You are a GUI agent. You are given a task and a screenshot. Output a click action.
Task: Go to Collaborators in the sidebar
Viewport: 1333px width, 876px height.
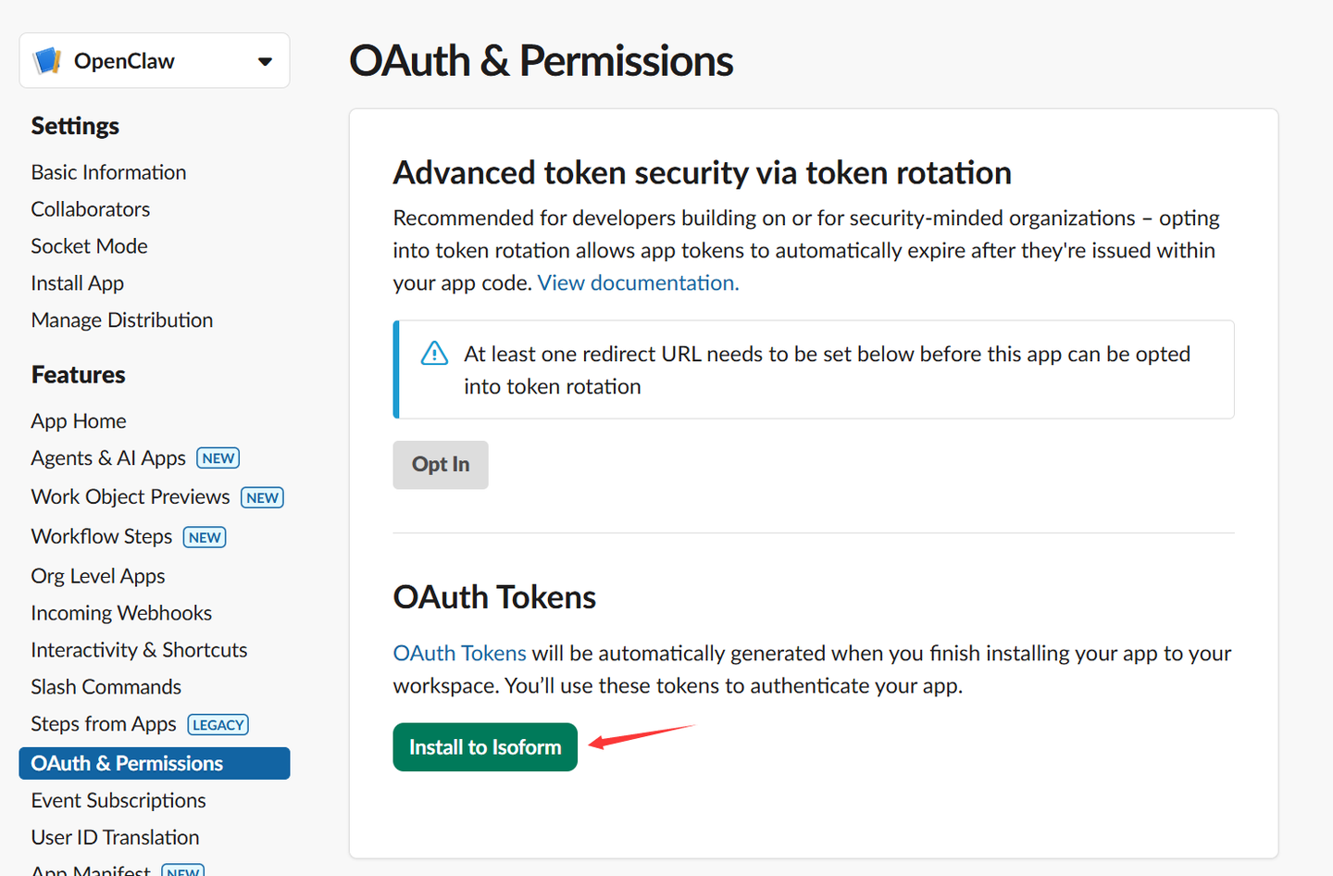pyautogui.click(x=91, y=209)
